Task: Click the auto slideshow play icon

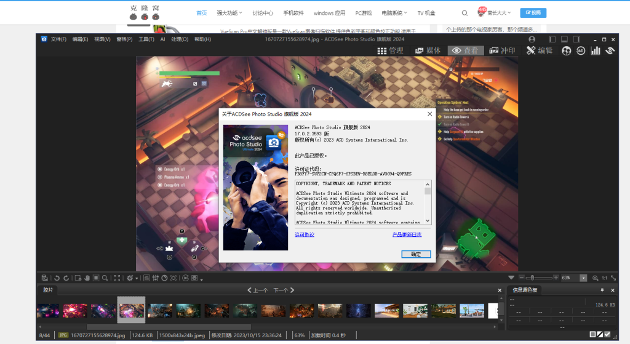Action: coord(185,278)
